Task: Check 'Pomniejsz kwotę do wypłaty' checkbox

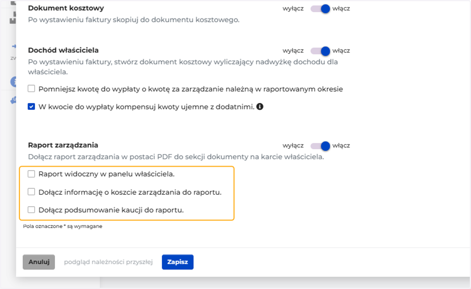Action: (x=31, y=89)
